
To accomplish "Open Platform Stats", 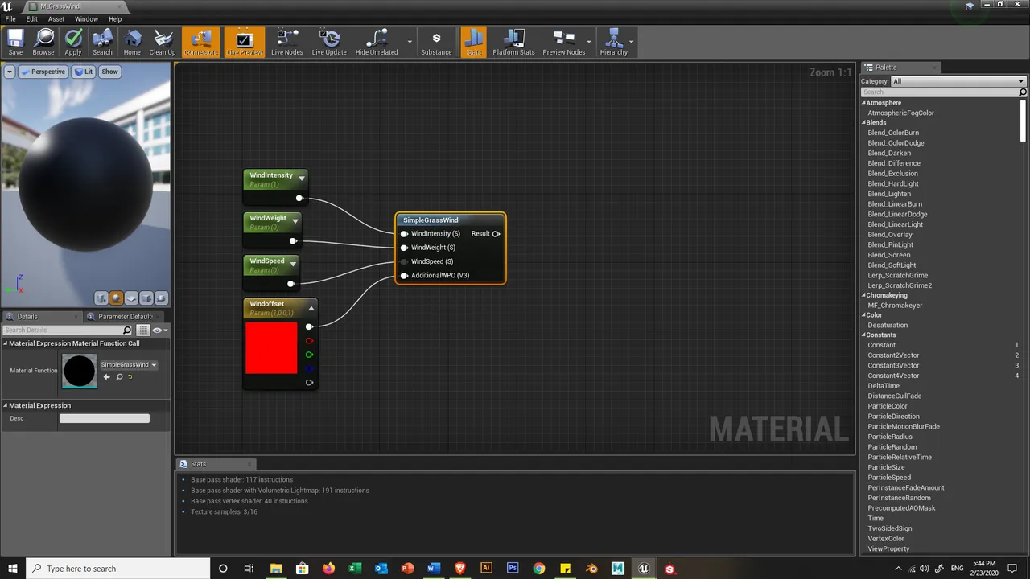I will tap(513, 43).
